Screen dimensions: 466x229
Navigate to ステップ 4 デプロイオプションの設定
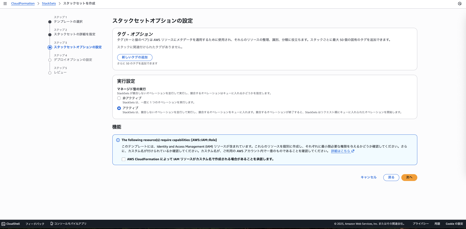73,60
